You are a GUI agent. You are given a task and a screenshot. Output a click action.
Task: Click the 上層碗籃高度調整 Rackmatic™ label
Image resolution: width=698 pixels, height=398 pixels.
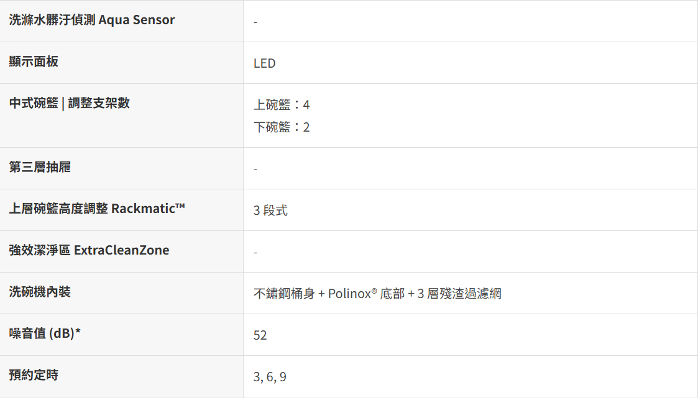pos(97,209)
